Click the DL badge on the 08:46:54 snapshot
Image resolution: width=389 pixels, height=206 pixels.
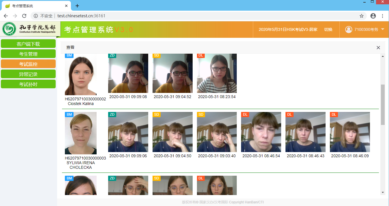pyautogui.click(x=245, y=115)
